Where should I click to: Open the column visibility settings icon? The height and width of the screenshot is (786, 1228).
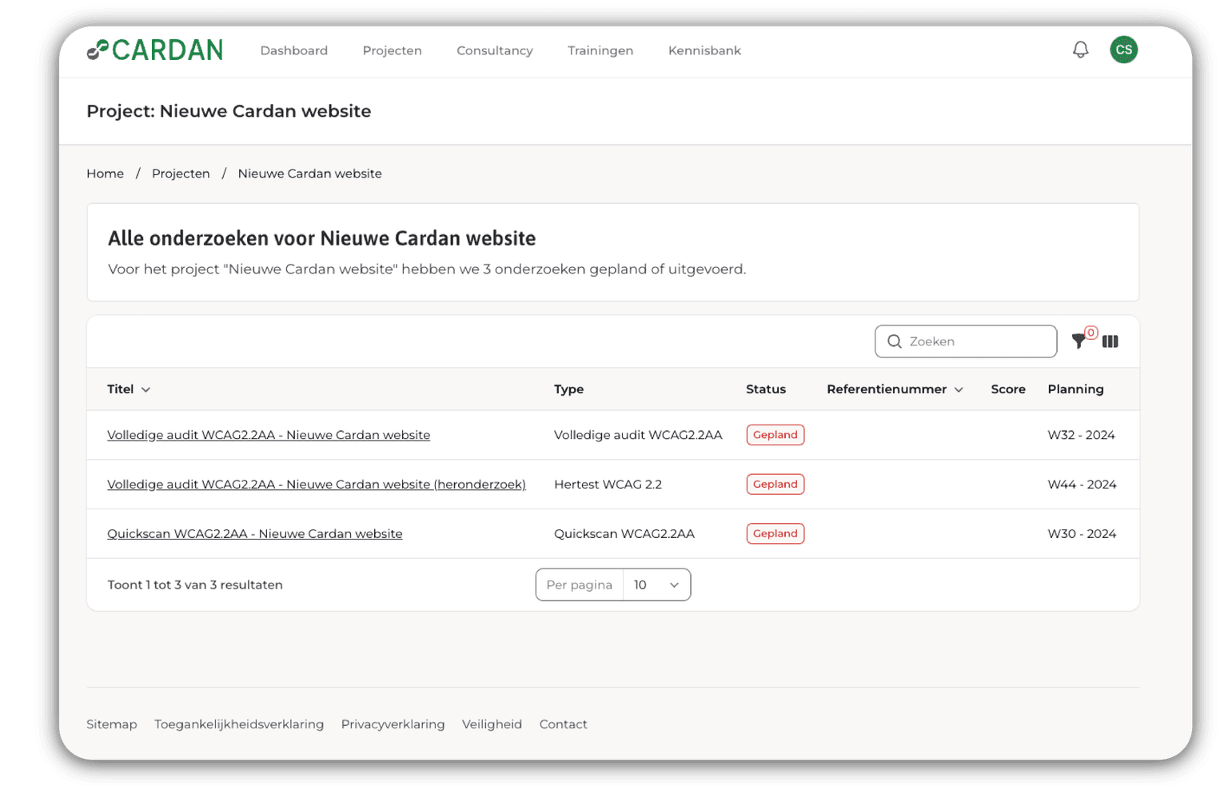coord(1110,341)
